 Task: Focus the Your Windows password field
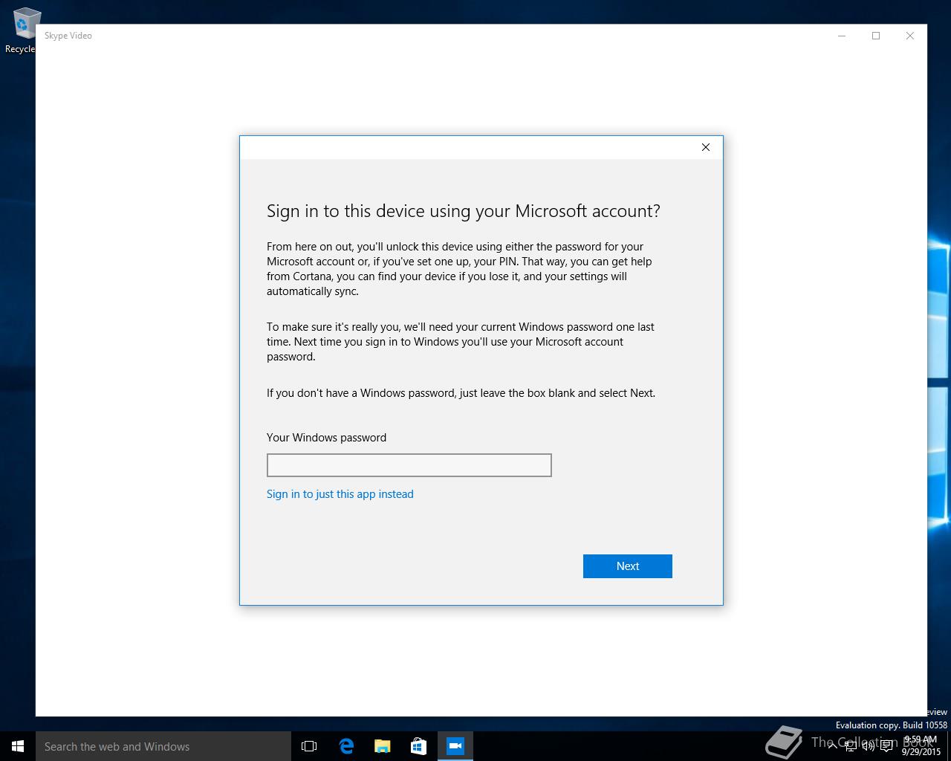[409, 465]
